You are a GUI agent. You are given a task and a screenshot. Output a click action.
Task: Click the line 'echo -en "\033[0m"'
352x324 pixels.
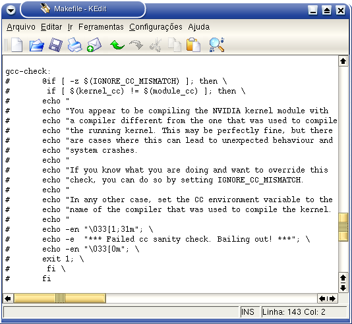click(73, 249)
